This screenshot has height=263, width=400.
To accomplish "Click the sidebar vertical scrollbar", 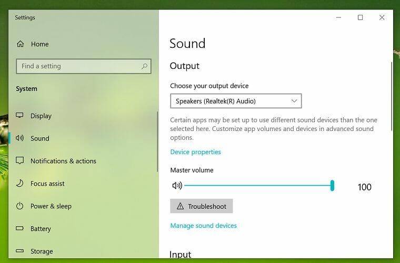I will tap(157, 141).
